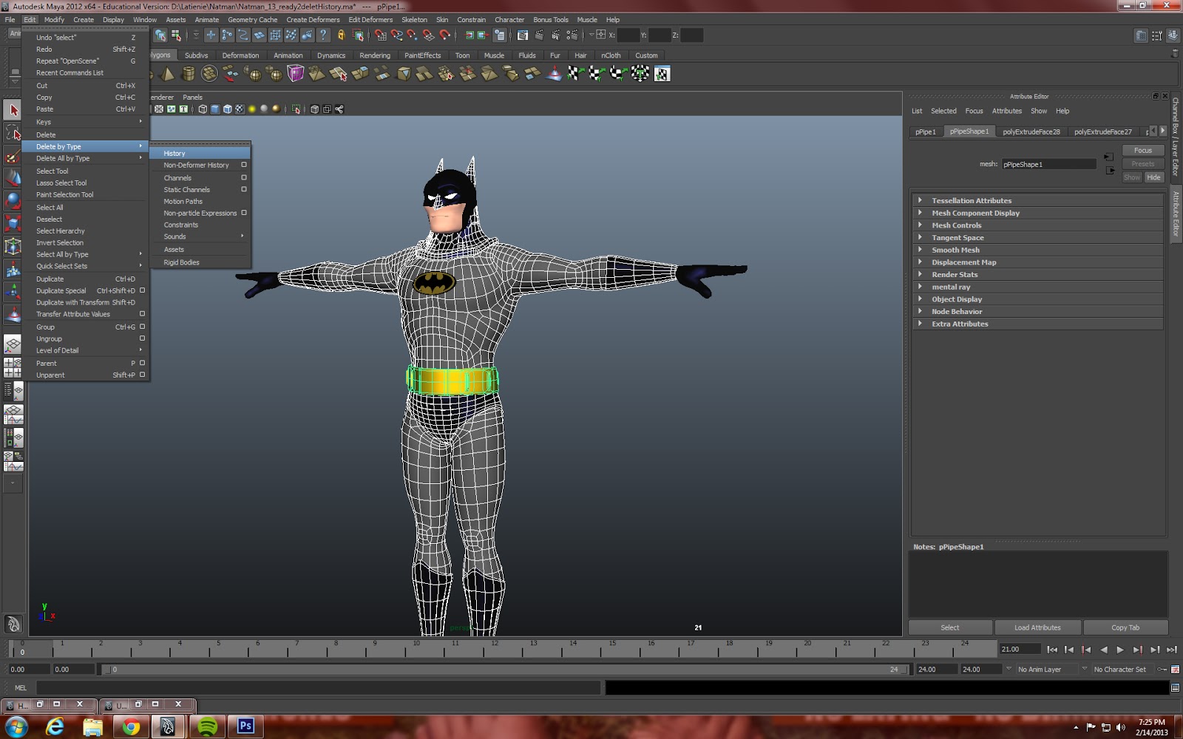The height and width of the screenshot is (739, 1183).
Task: Open the No Character Set dropdown
Action: point(1119,669)
